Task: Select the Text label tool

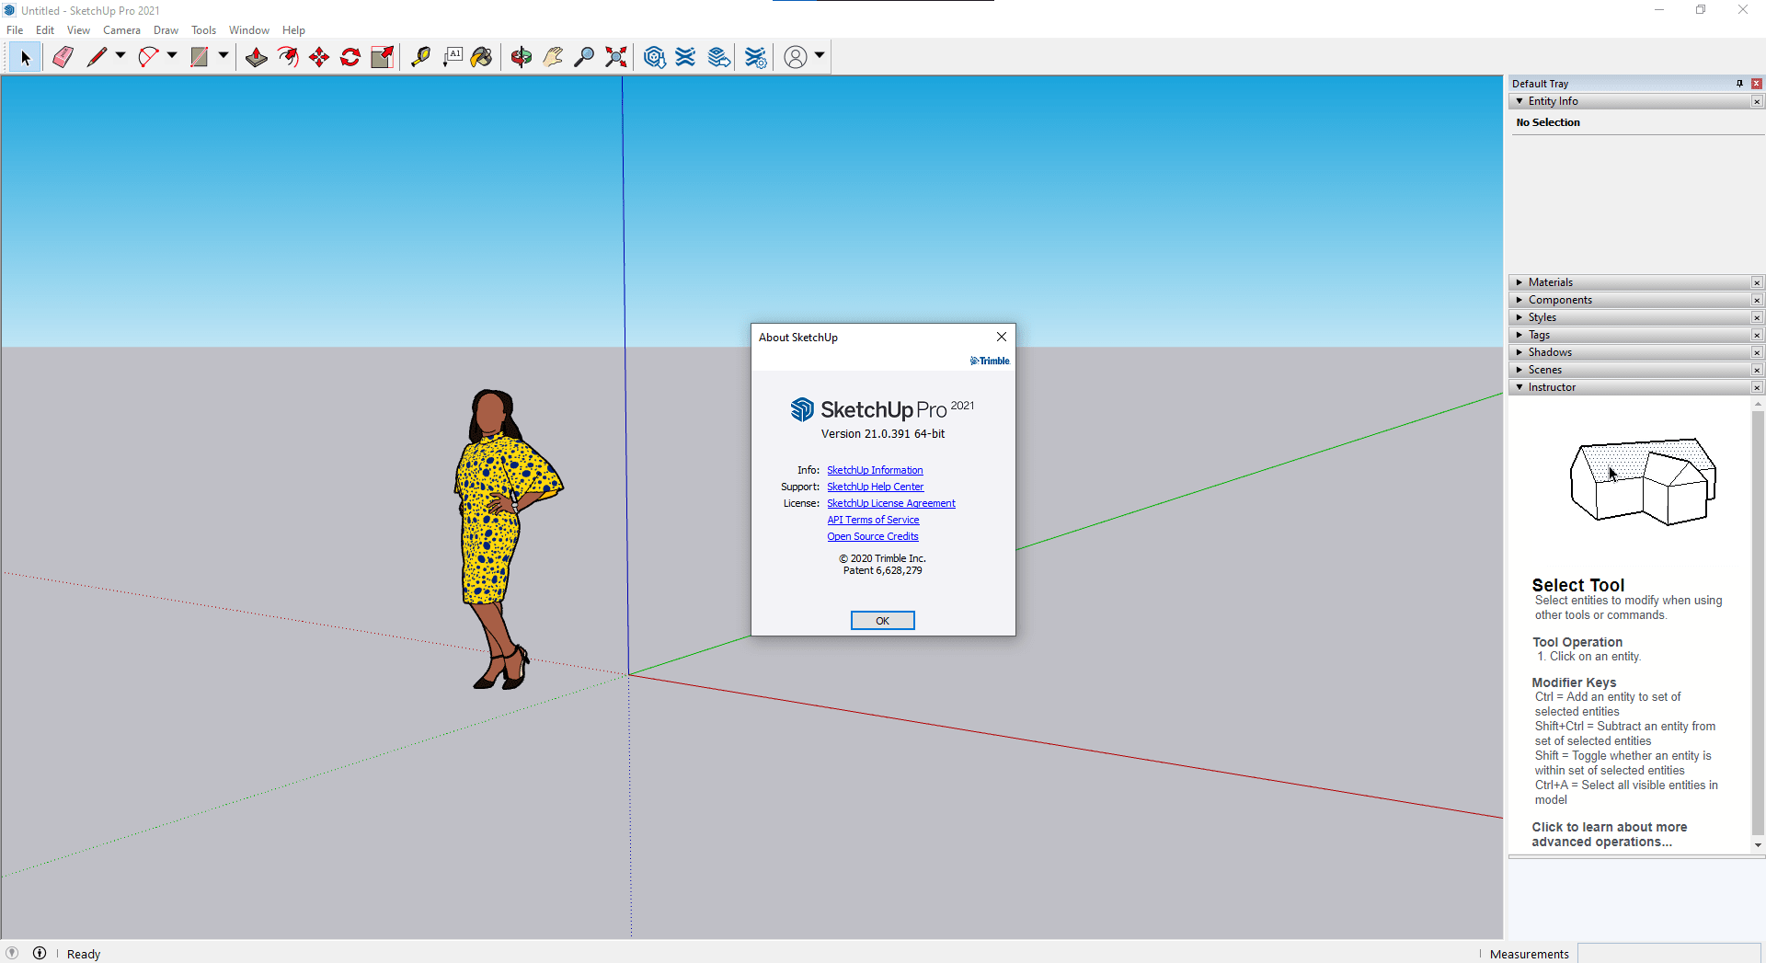Action: (452, 57)
